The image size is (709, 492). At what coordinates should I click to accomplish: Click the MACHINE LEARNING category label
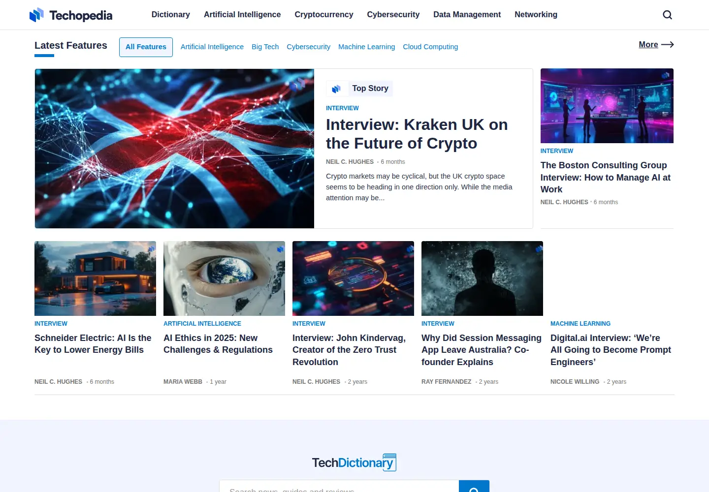point(580,324)
